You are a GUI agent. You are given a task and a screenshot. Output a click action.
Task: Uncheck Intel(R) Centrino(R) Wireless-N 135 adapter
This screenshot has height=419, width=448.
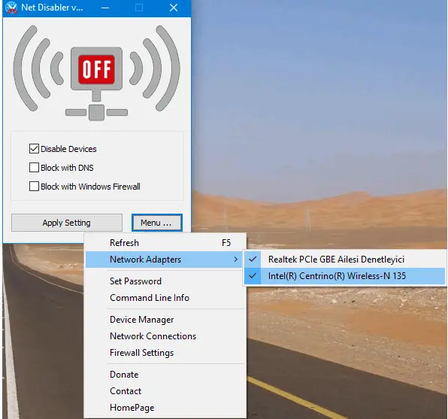tap(344, 276)
